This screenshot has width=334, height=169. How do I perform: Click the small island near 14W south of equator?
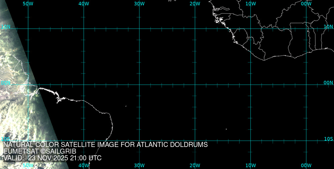coord(226,129)
